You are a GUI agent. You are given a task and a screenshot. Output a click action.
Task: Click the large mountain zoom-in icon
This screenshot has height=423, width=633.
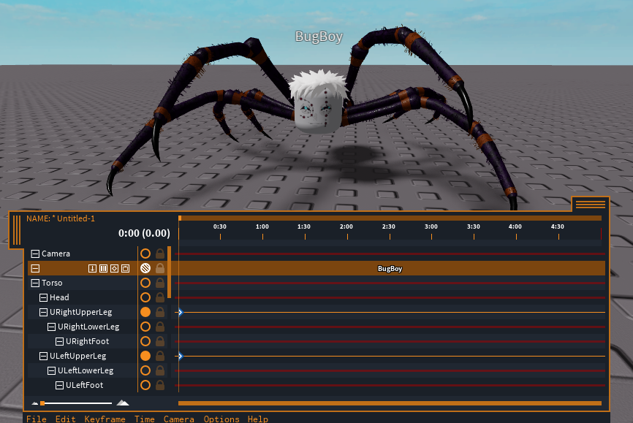point(123,403)
